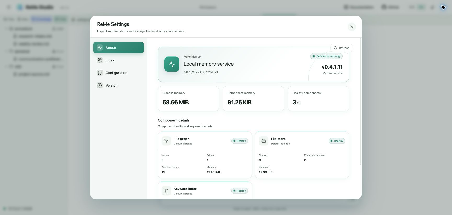Open the Configuration section
This screenshot has width=452, height=215.
(x=118, y=73)
